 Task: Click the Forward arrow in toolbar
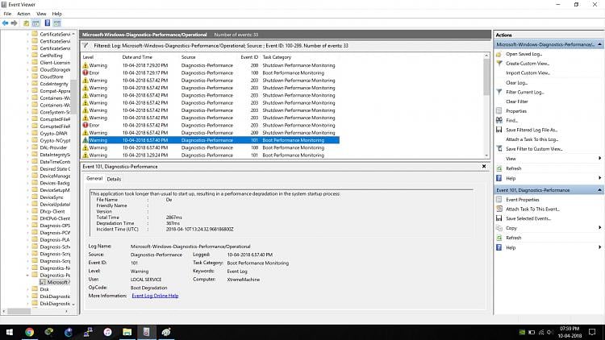coord(15,23)
